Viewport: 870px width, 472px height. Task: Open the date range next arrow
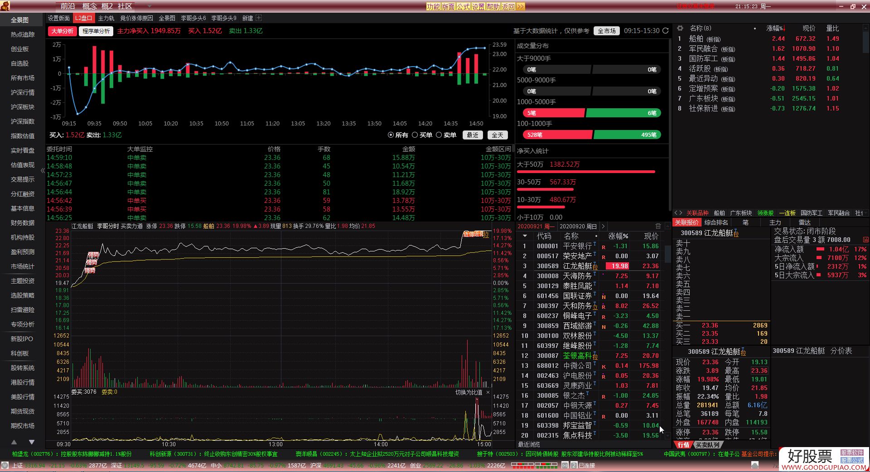(603, 226)
